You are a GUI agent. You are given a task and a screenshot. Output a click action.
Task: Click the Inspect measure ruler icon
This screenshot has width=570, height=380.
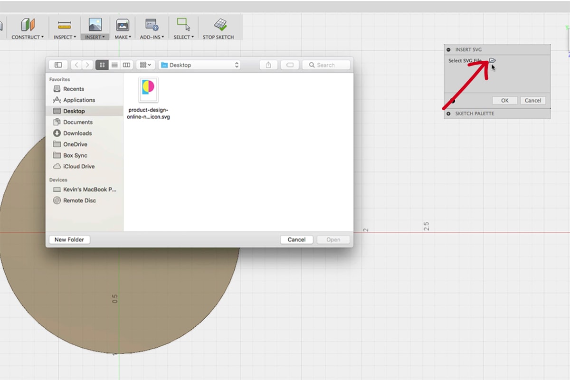tap(65, 25)
